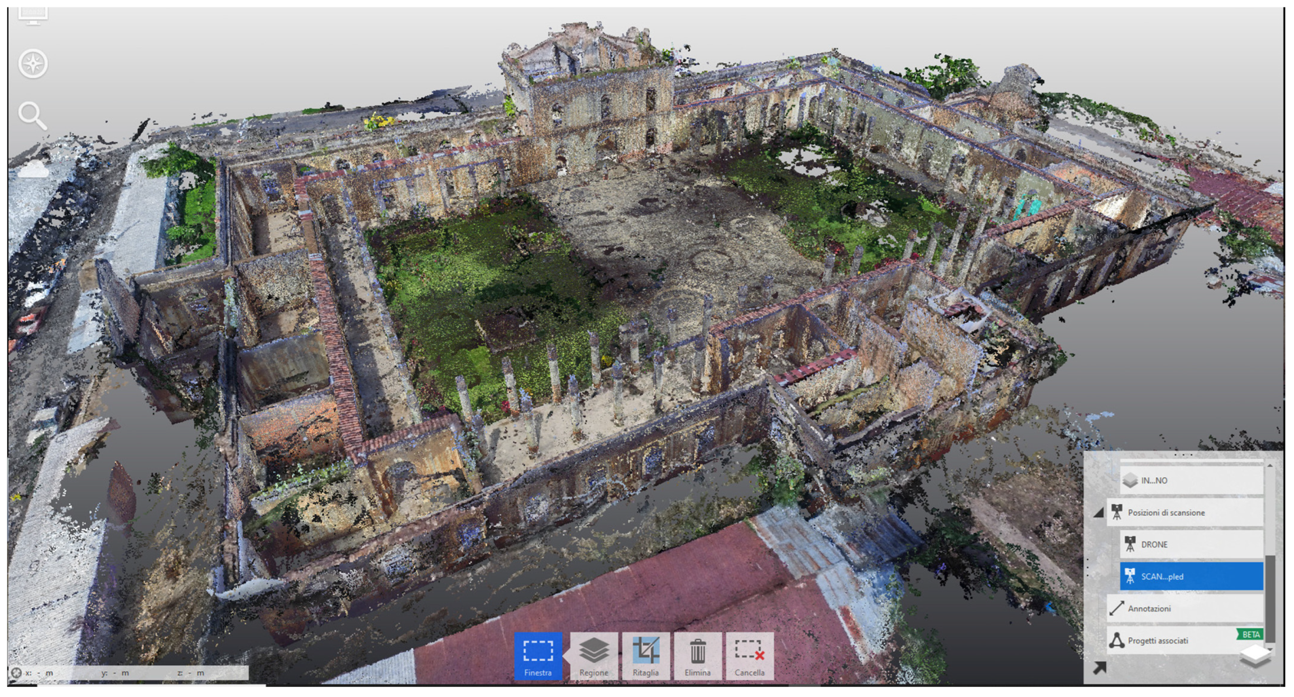Click the diagonal arrow panel pop-out icon
This screenshot has width=1294, height=697.
tap(1099, 667)
